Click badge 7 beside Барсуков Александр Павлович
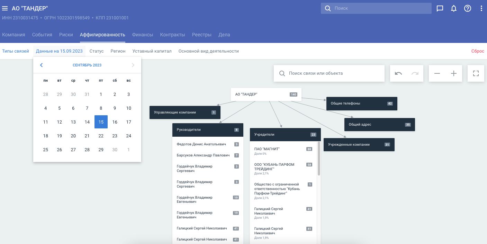The width and height of the screenshot is (487, 244). 236,155
